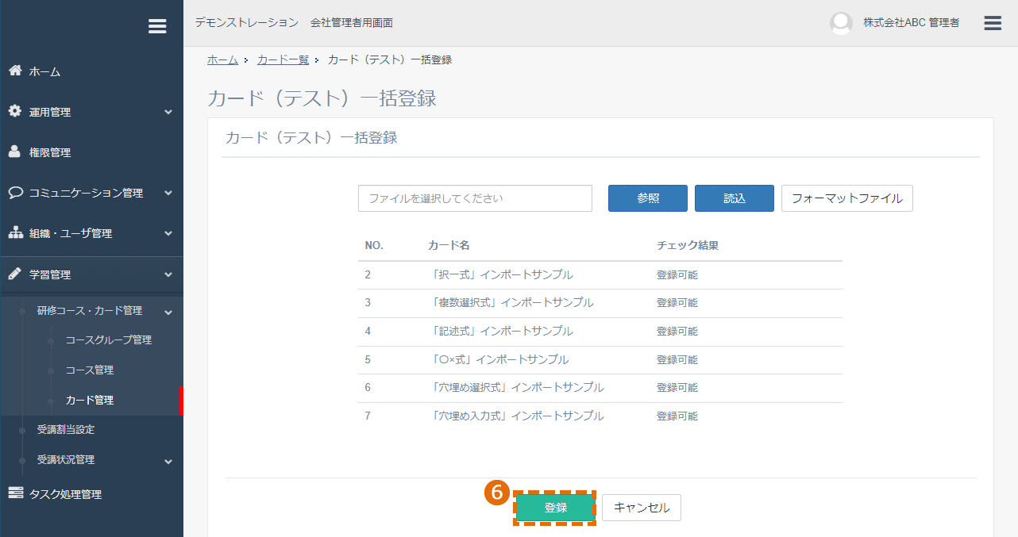Click the 読込 load button

735,198
